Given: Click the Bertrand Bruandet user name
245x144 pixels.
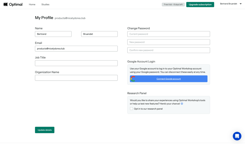Looking at the screenshot, I should click(x=228, y=4).
